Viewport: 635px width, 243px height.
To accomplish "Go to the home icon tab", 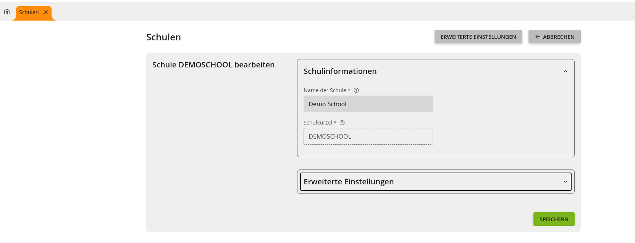I will 7,12.
